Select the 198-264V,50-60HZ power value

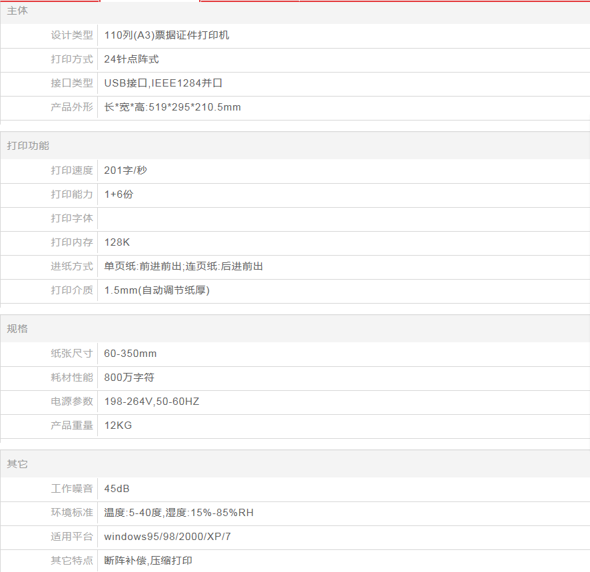[x=152, y=402]
